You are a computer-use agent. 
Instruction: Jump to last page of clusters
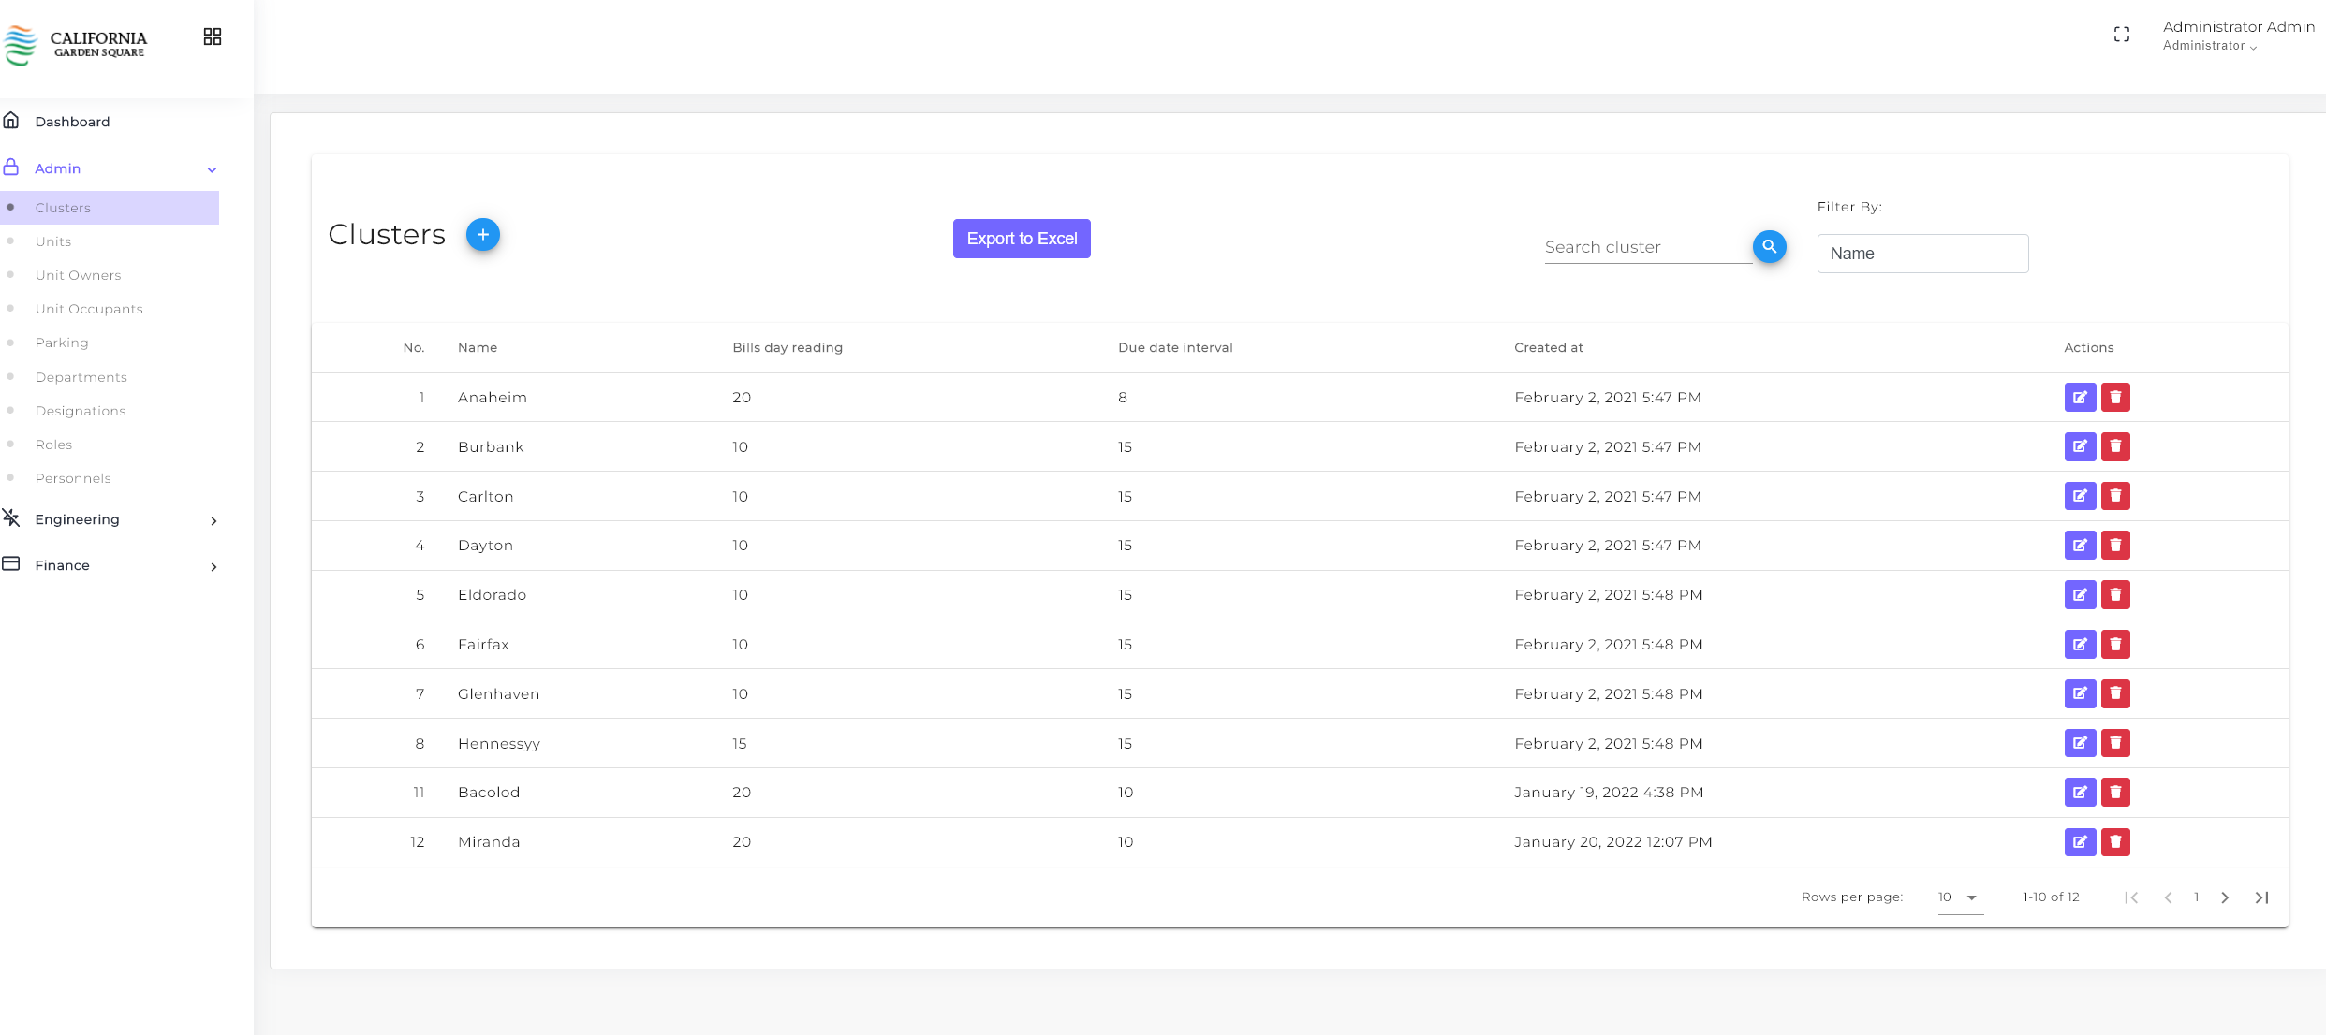[x=2261, y=897]
